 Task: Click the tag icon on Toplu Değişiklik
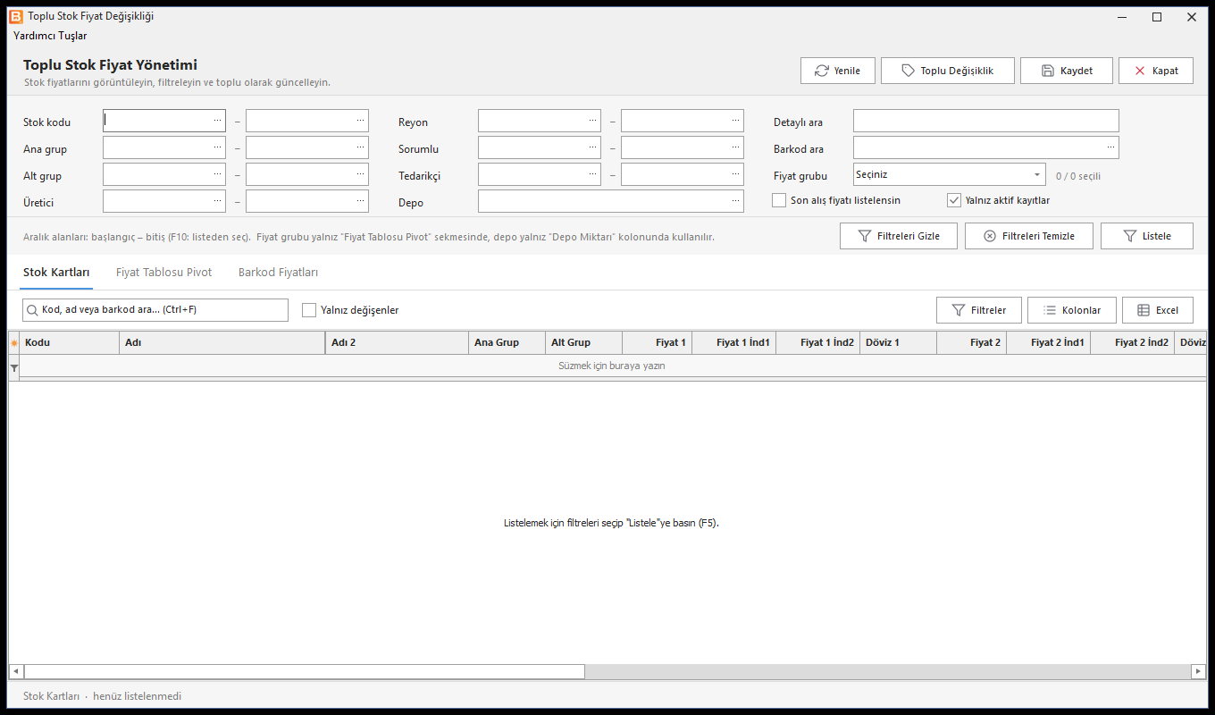coord(908,71)
